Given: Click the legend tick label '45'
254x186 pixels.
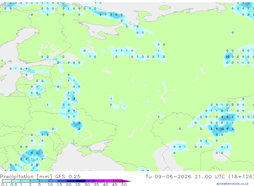Looking at the screenshot, I should click(x=115, y=184).
